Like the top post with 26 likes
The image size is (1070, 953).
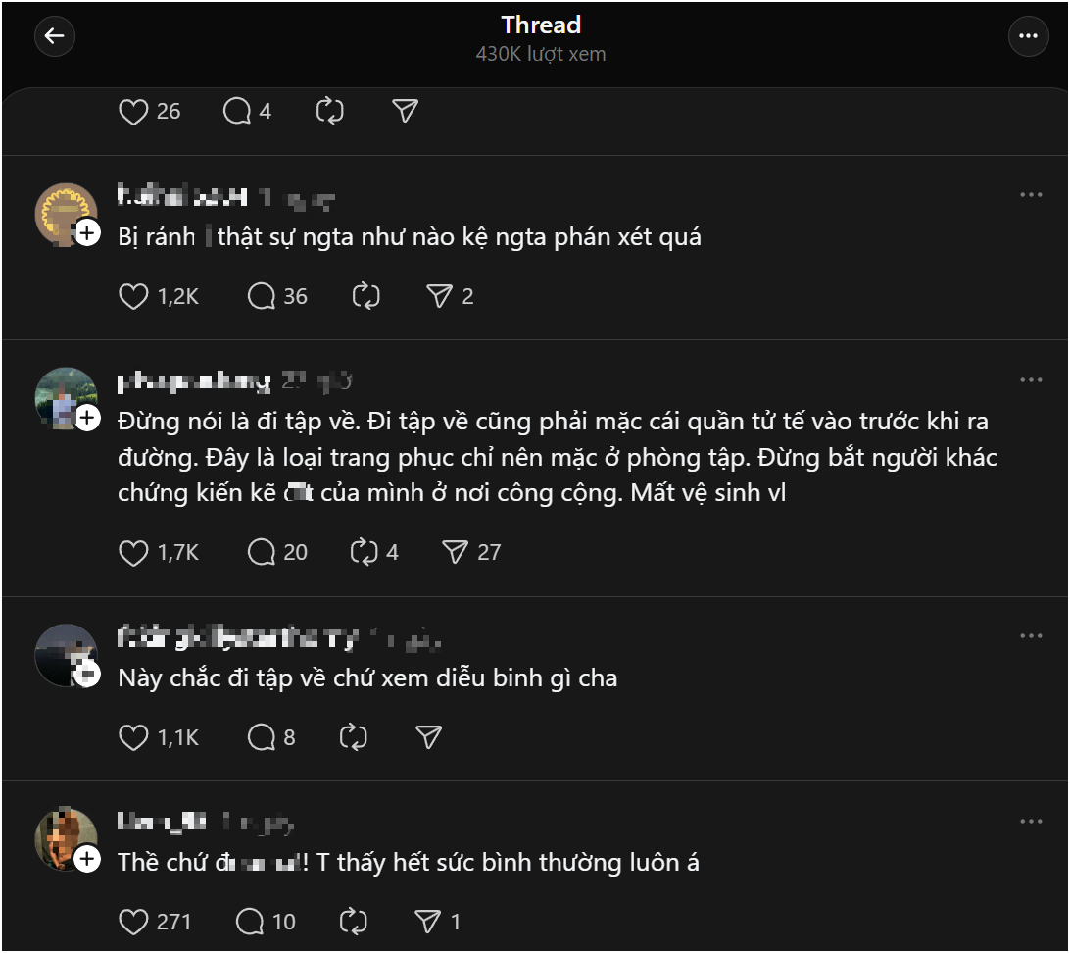[x=133, y=112]
